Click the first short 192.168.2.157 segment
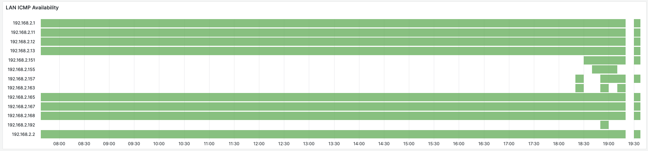648x151 pixels. [579, 79]
